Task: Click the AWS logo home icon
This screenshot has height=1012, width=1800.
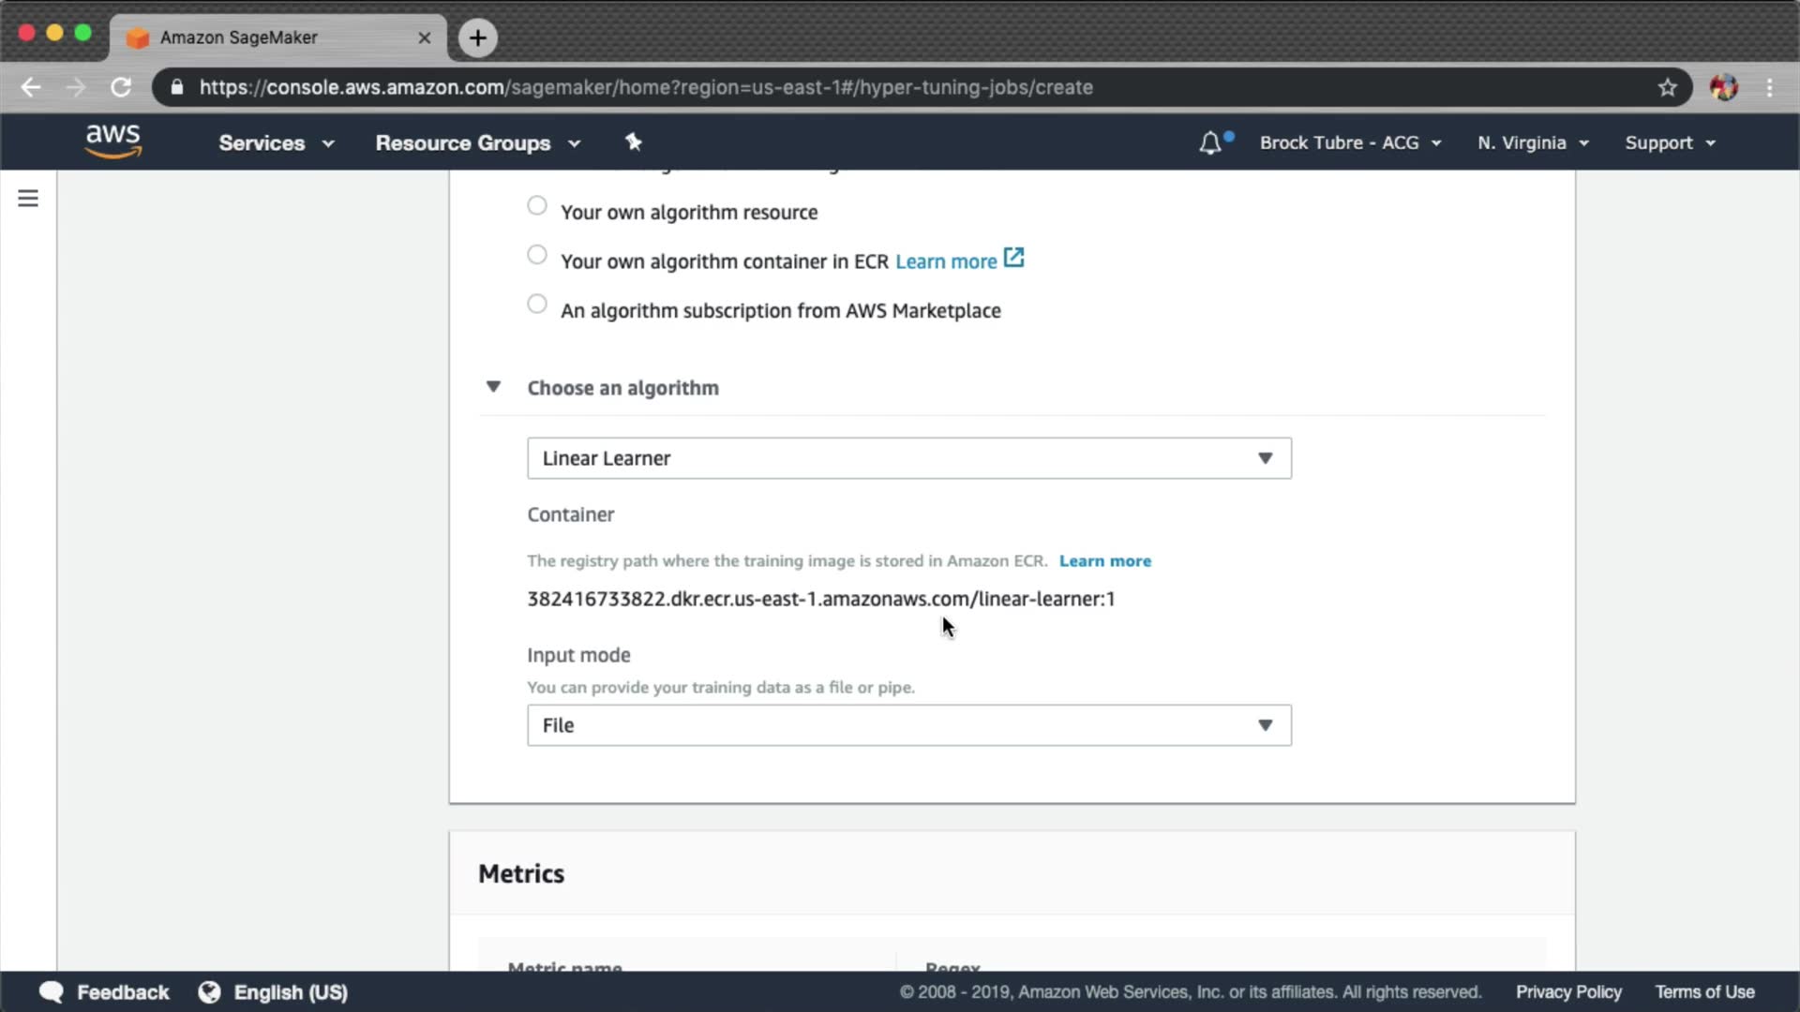Action: coord(112,141)
